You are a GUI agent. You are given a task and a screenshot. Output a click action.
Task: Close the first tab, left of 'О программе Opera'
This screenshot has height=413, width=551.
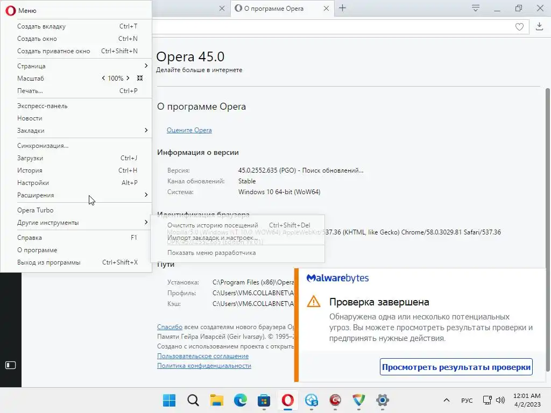click(222, 9)
